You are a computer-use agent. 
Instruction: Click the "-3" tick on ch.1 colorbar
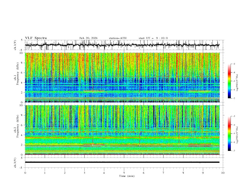pyautogui.click(x=234, y=64)
